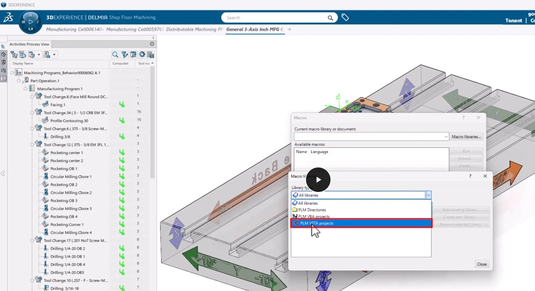This screenshot has height=291, width=535.
Task: Select the third left sidebar panel icon
Action: 3,62
